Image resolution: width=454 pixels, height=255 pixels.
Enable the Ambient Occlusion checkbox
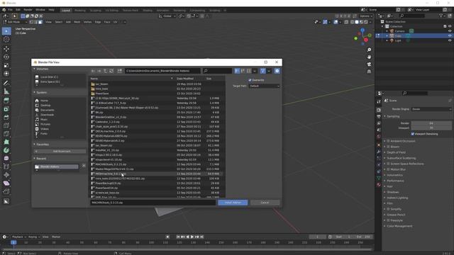tap(388, 141)
